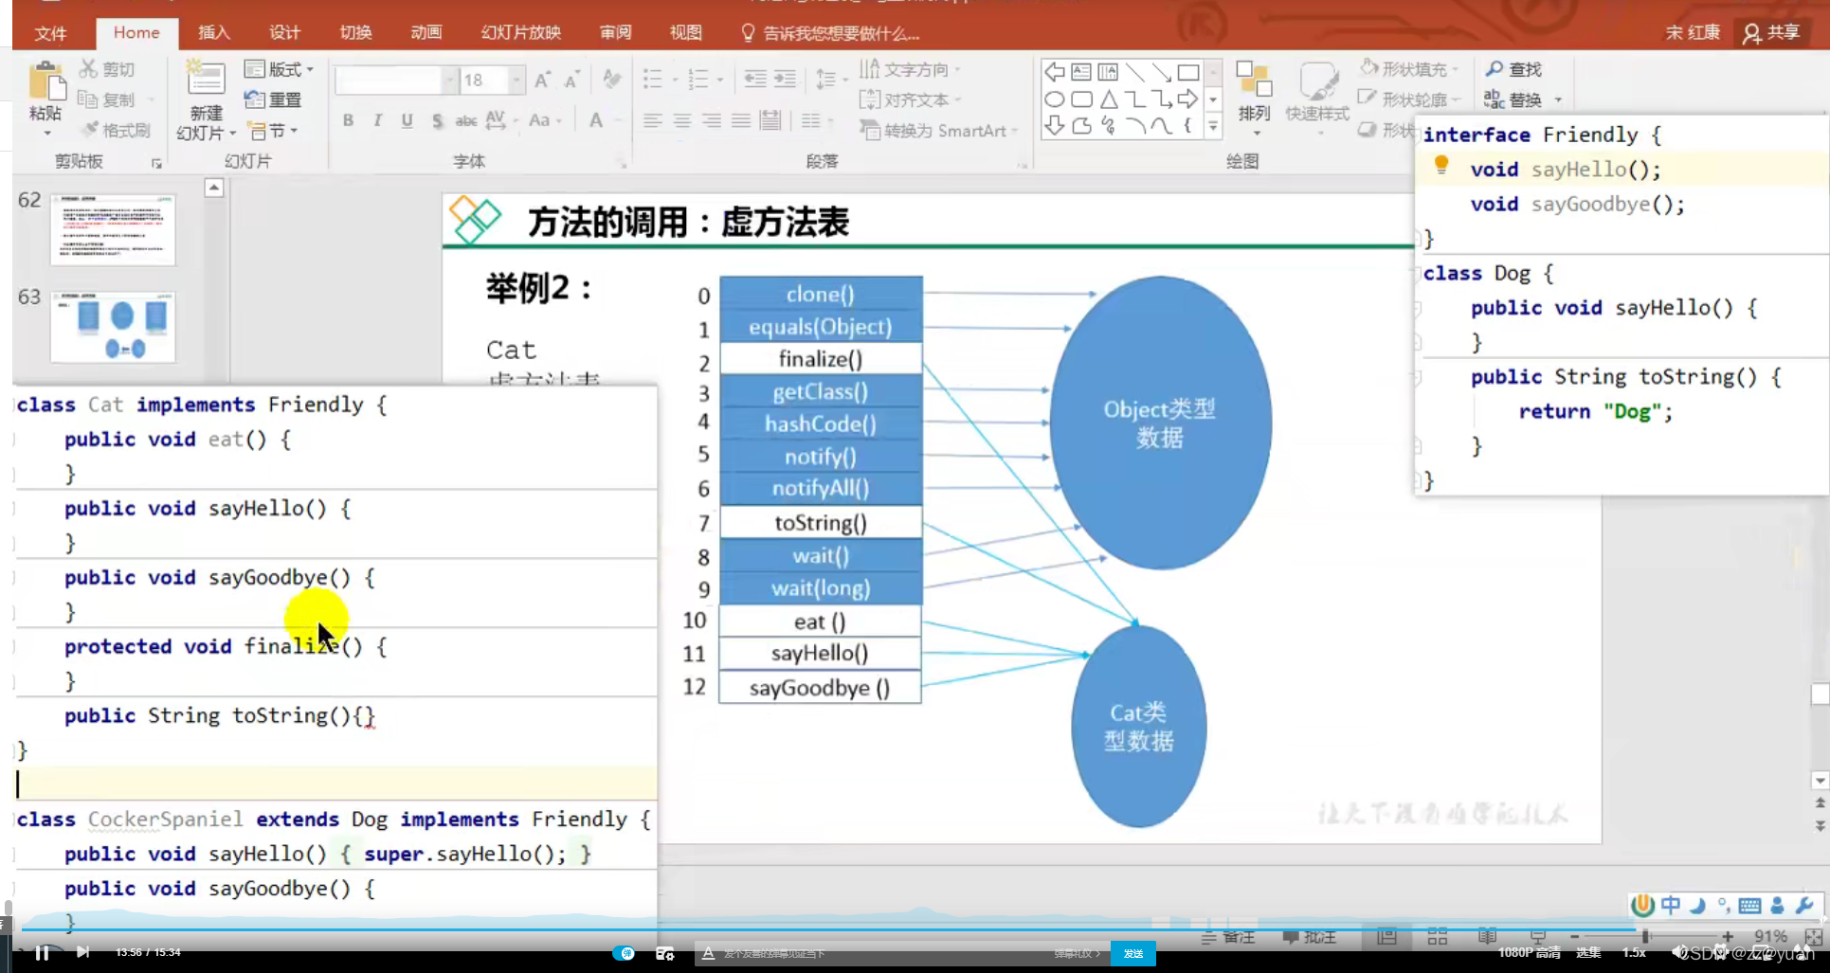Screen dimensions: 1830x973
Task: Toggle text Shadow formatting
Action: 437,120
